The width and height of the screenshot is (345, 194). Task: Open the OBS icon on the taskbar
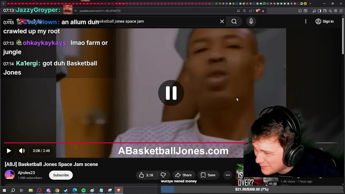(x=40, y=190)
